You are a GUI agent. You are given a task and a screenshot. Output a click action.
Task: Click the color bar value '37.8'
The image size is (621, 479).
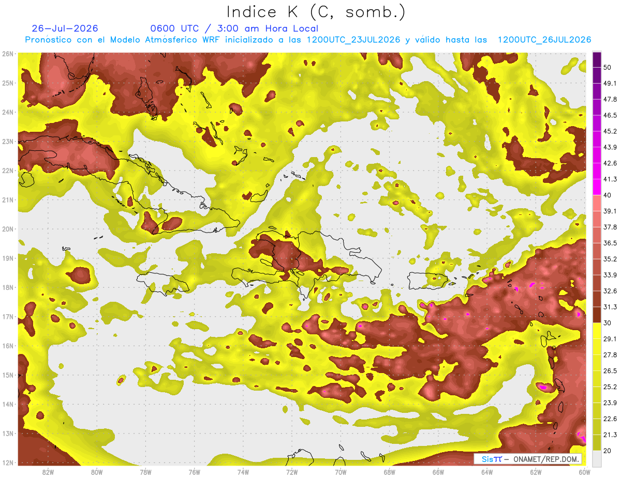[x=610, y=227]
